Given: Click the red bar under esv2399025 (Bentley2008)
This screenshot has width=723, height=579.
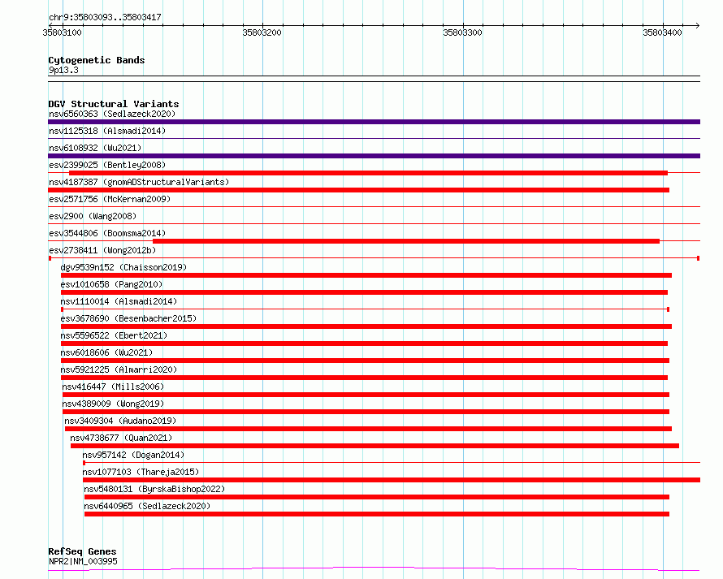Looking at the screenshot, I should (x=369, y=173).
